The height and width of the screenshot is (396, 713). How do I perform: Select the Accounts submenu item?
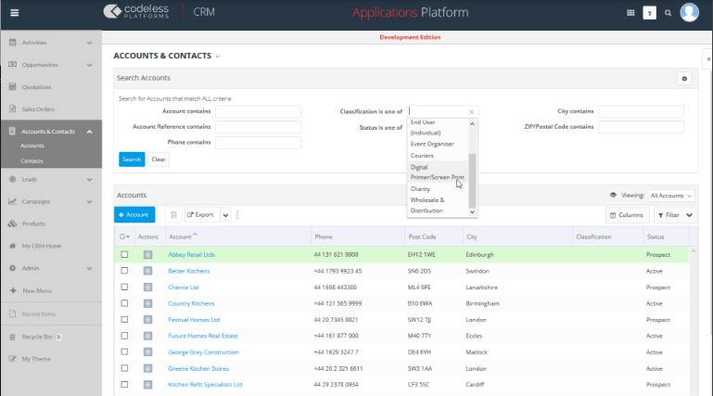point(32,146)
